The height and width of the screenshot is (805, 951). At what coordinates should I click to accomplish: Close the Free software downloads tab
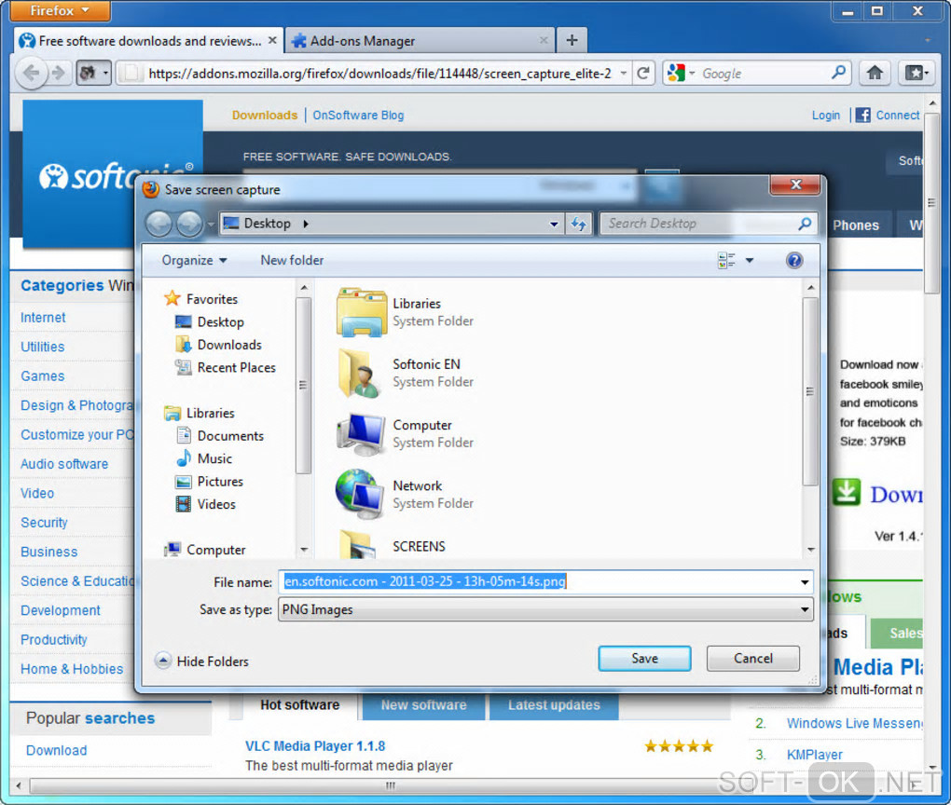[272, 40]
